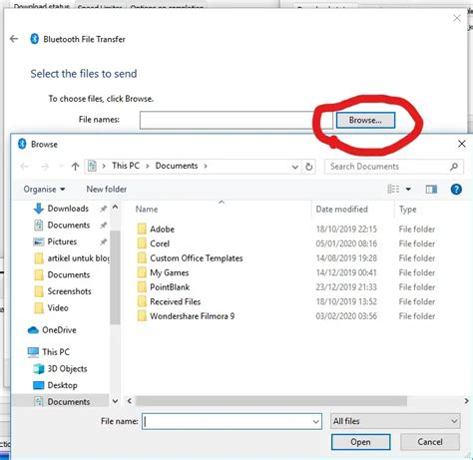Expand the chevron after Documents breadcrumb
473x460 pixels.
206,166
